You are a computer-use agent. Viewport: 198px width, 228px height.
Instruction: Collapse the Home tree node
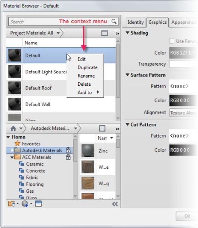tap(8, 137)
